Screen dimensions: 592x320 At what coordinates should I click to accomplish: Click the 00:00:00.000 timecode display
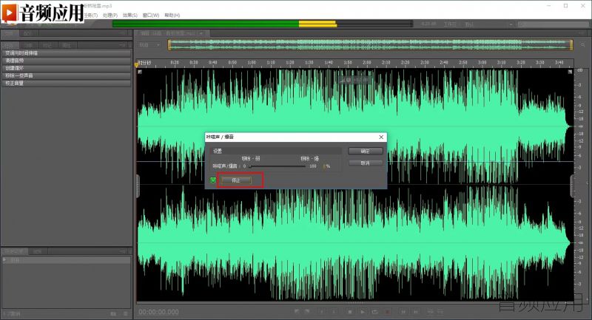[158, 312]
